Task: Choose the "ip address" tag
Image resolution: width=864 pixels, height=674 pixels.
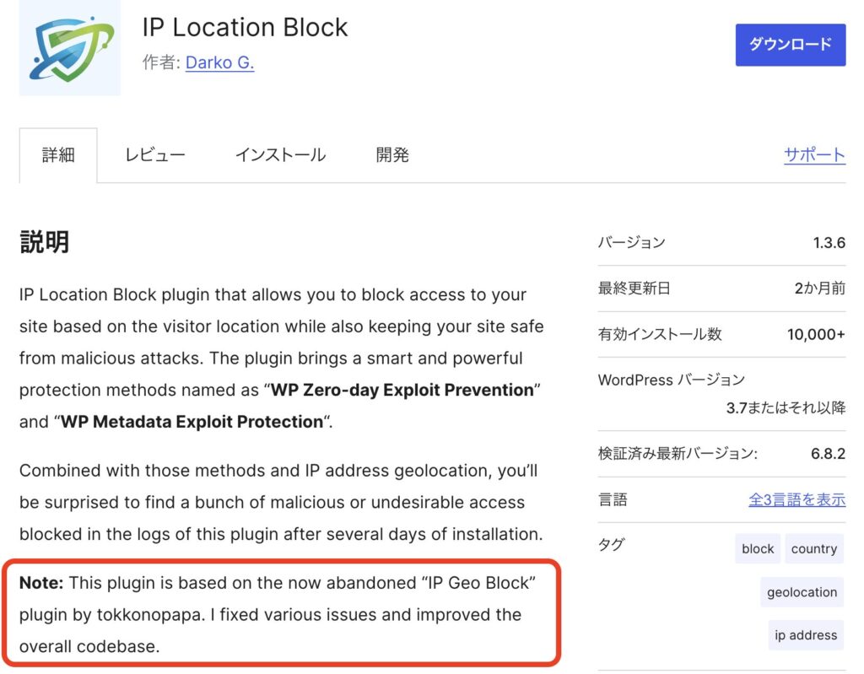Action: point(806,635)
